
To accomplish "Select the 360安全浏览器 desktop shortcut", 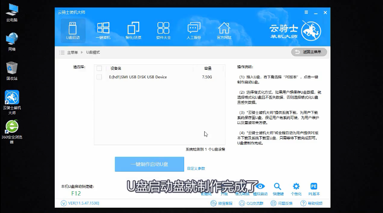I will pyautogui.click(x=12, y=132).
